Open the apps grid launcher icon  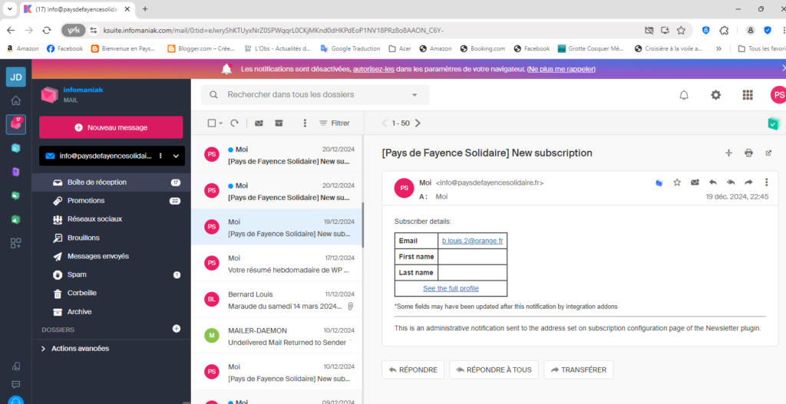tap(747, 95)
